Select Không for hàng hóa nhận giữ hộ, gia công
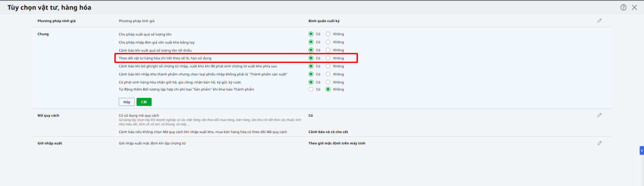Image resolution: width=644 pixels, height=186 pixels. click(328, 82)
